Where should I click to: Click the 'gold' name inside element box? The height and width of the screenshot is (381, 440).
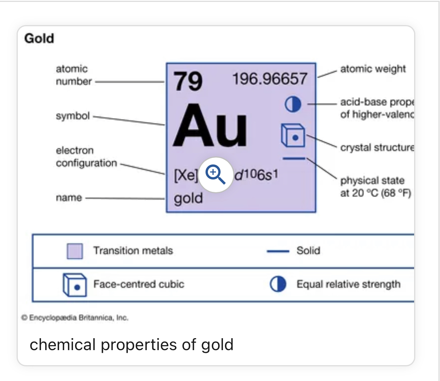(188, 198)
